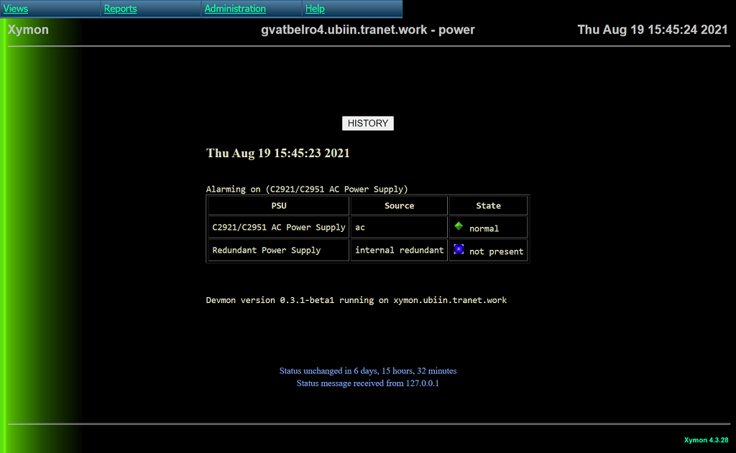Image resolution: width=736 pixels, height=453 pixels.
Task: Open the Administration menu
Action: (x=235, y=9)
